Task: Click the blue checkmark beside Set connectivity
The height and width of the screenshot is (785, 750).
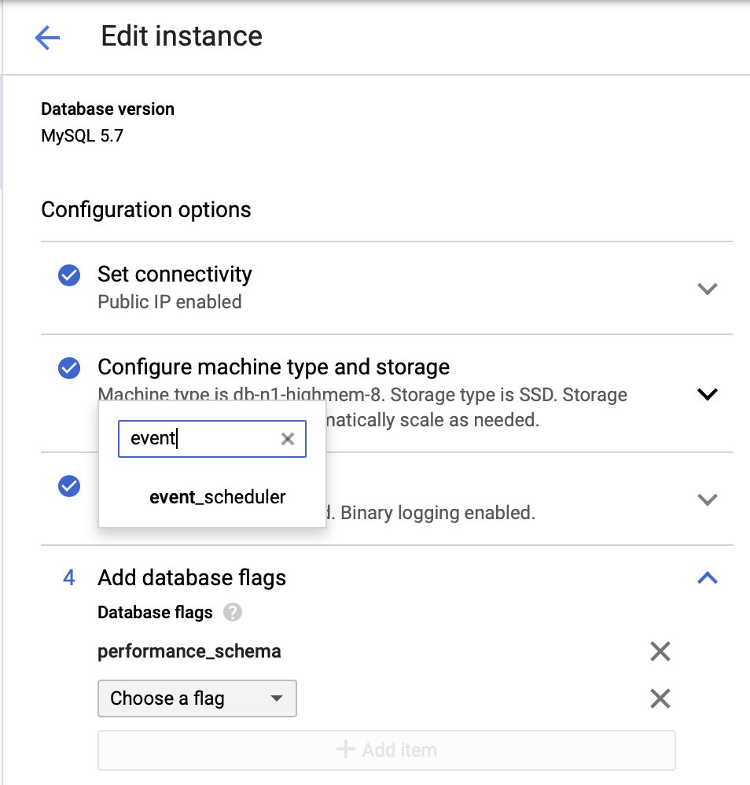Action: pyautogui.click(x=68, y=275)
